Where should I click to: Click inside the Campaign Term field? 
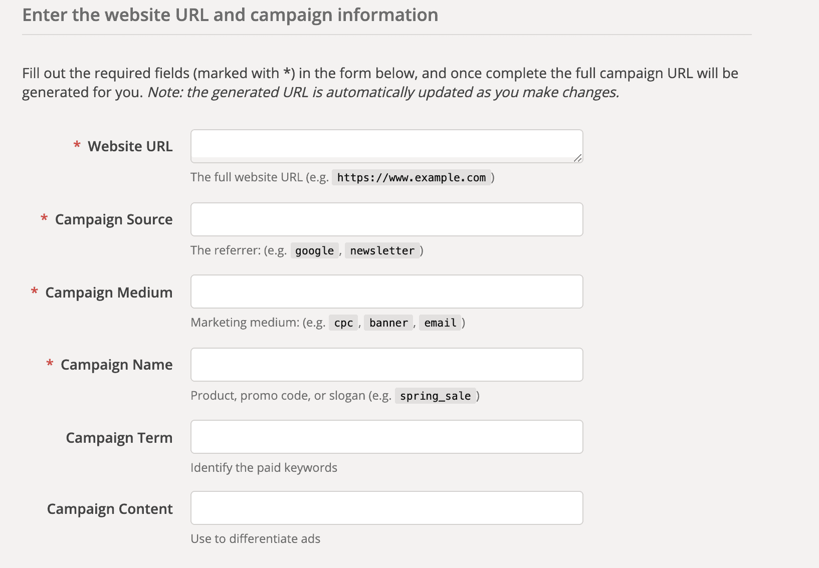[x=386, y=436]
